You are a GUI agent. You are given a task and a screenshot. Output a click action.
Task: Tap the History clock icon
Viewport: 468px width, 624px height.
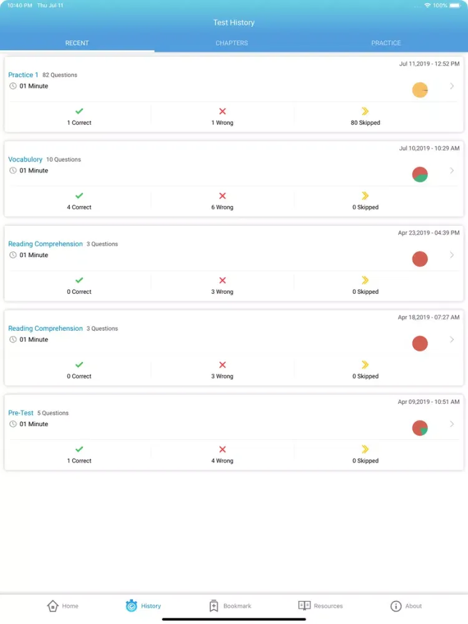click(x=131, y=606)
